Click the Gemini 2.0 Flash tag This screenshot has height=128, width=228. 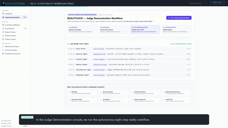point(99,49)
